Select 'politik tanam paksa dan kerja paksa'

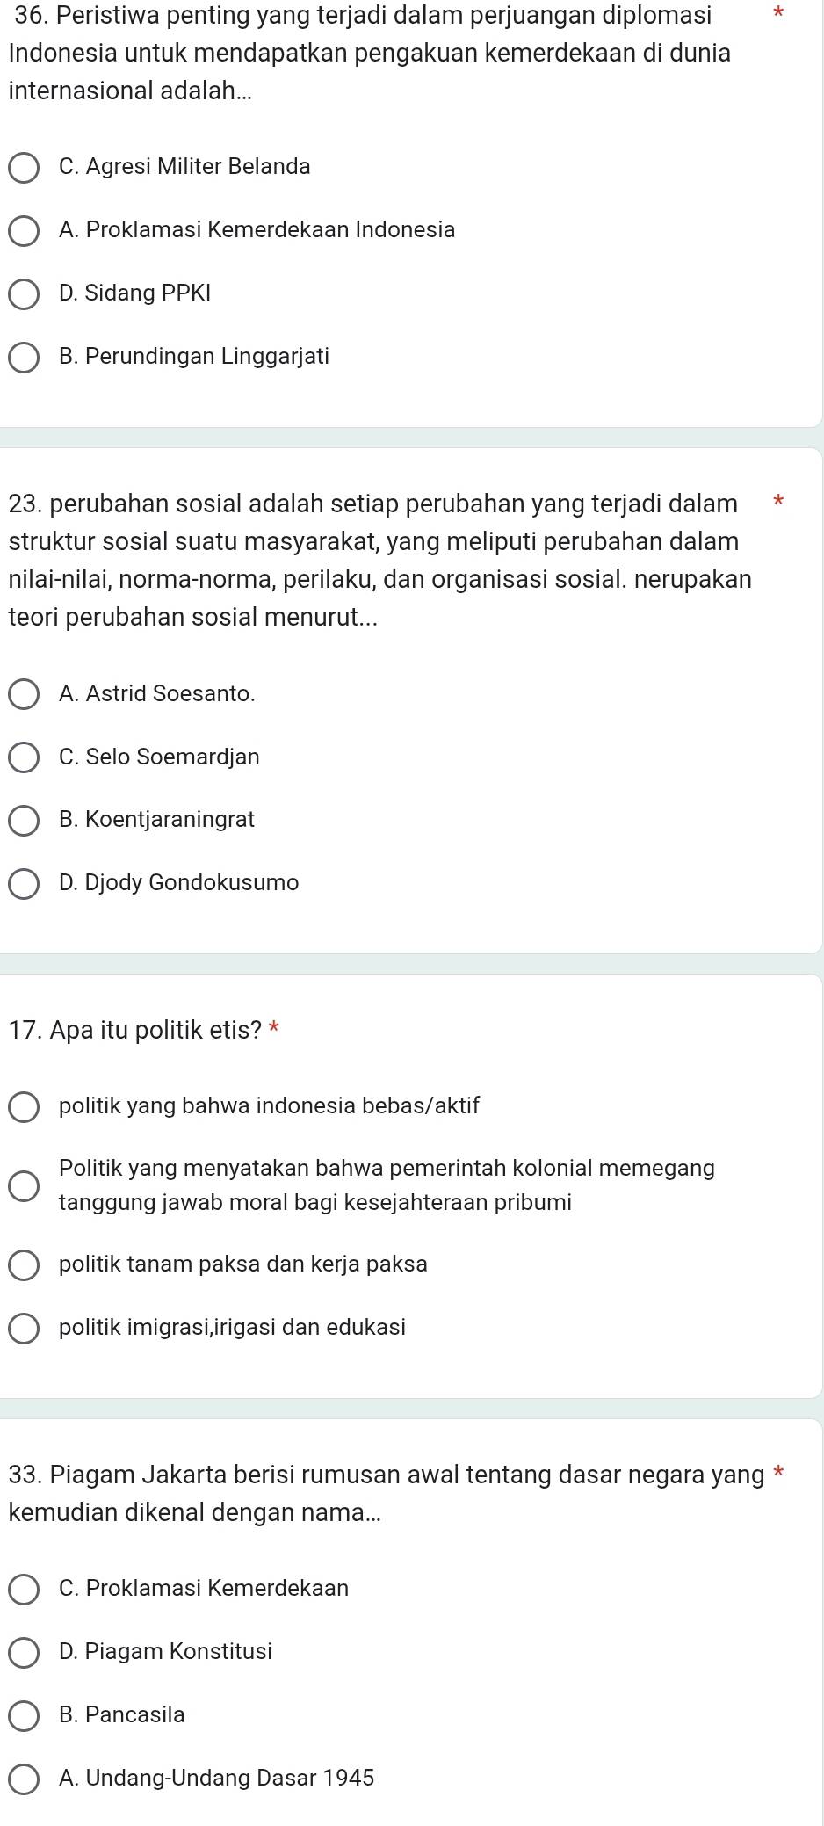(24, 1265)
